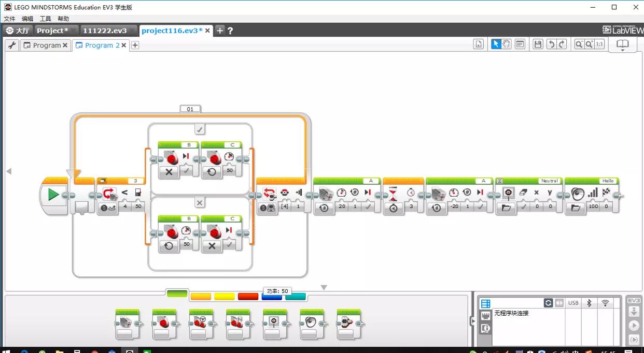
Task: Reset zoom to 1:1
Action: [x=599, y=45]
